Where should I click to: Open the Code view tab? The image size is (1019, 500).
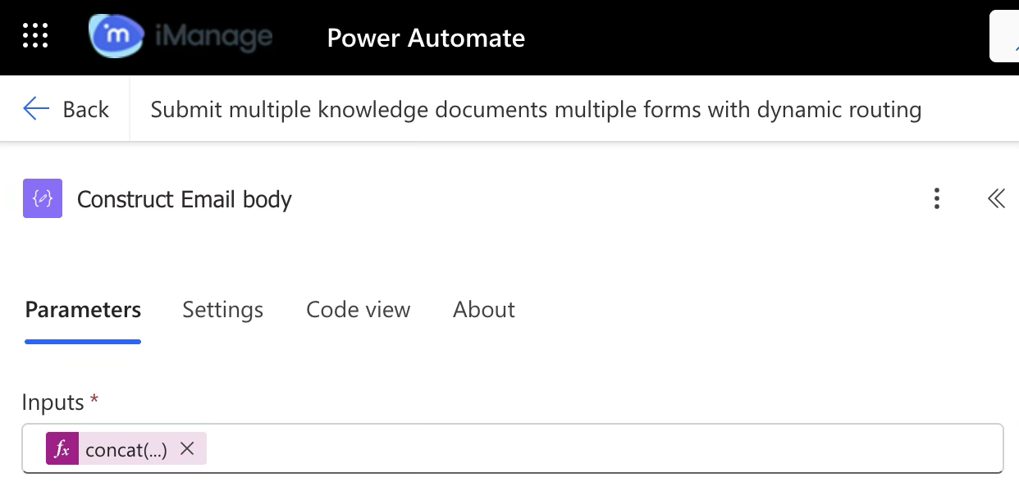pos(358,310)
